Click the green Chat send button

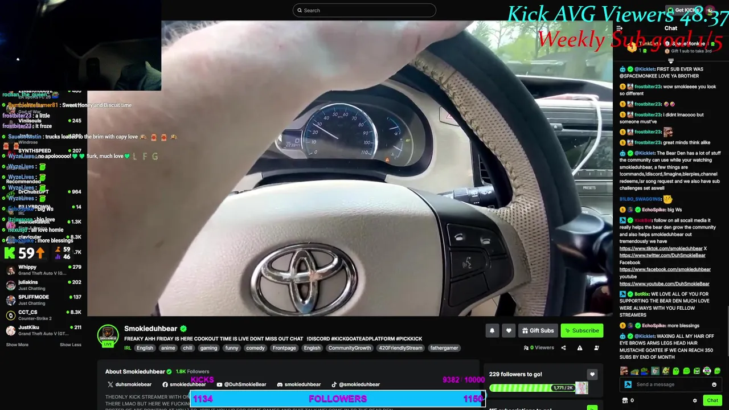pos(712,400)
